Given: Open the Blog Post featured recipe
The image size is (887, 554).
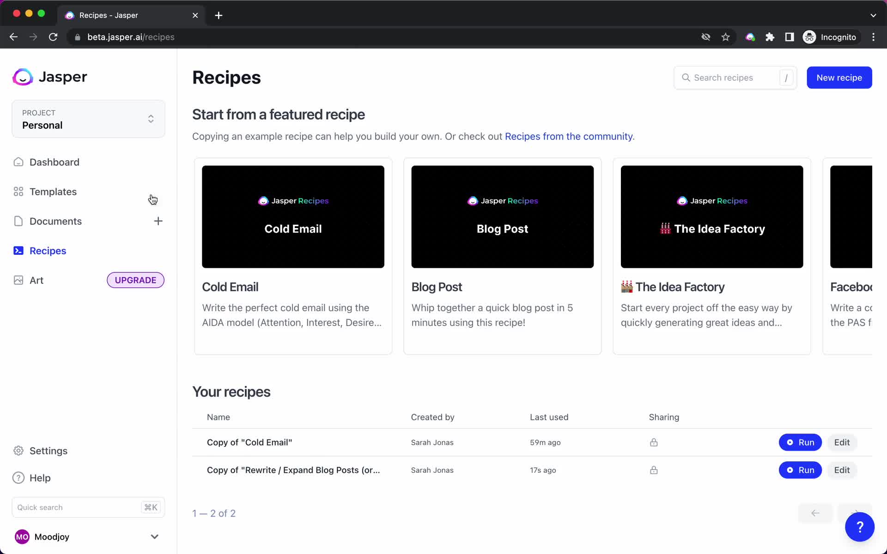Looking at the screenshot, I should [502, 255].
